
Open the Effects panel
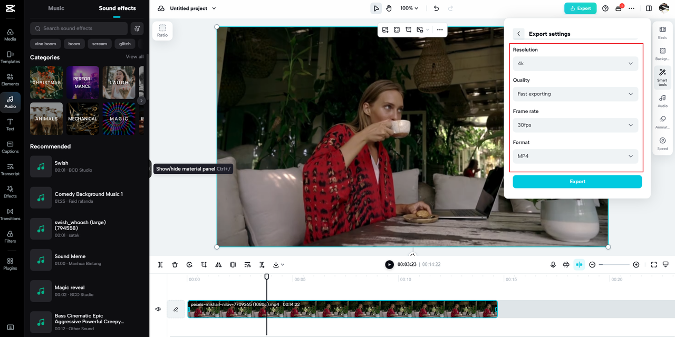(x=10, y=192)
